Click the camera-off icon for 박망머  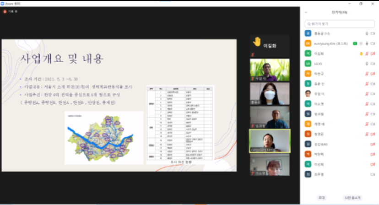373,154
